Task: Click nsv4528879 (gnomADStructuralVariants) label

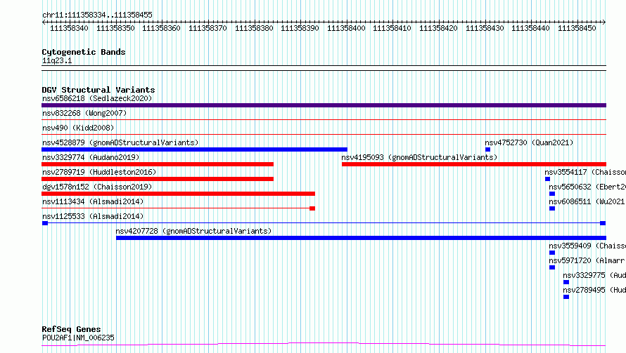Action: [120, 142]
